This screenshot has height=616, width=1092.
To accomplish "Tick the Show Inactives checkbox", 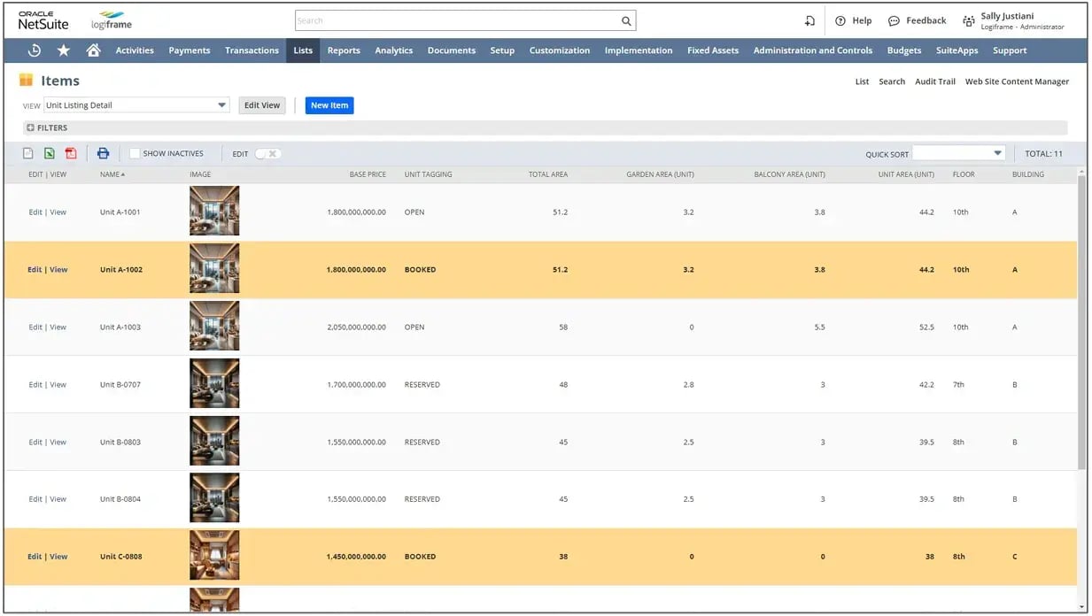I will coord(135,153).
